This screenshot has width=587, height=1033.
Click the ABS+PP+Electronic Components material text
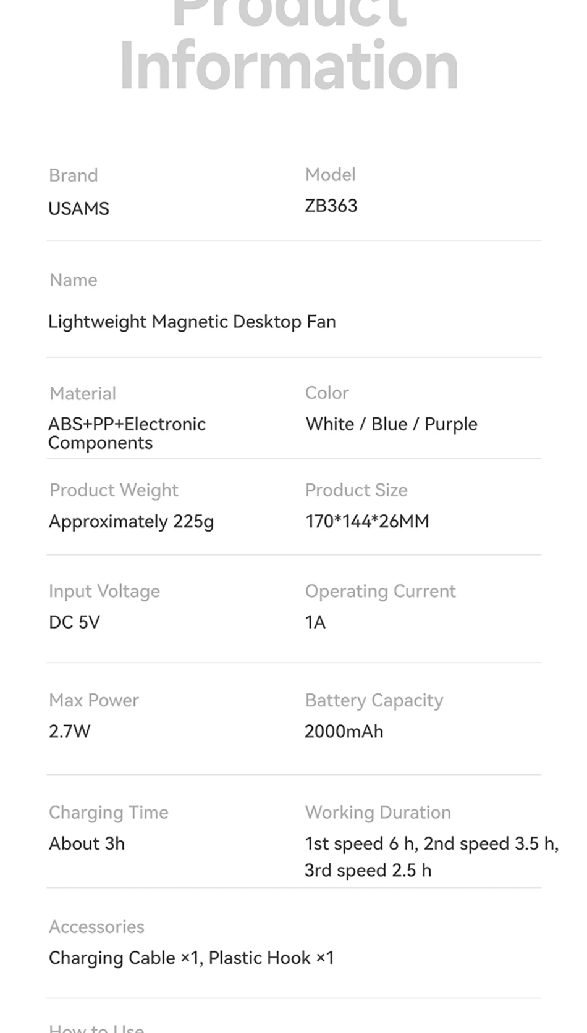point(127,433)
